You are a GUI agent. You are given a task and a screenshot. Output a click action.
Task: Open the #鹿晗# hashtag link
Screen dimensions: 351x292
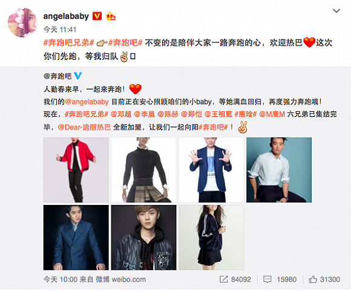pyautogui.click(x=245, y=114)
